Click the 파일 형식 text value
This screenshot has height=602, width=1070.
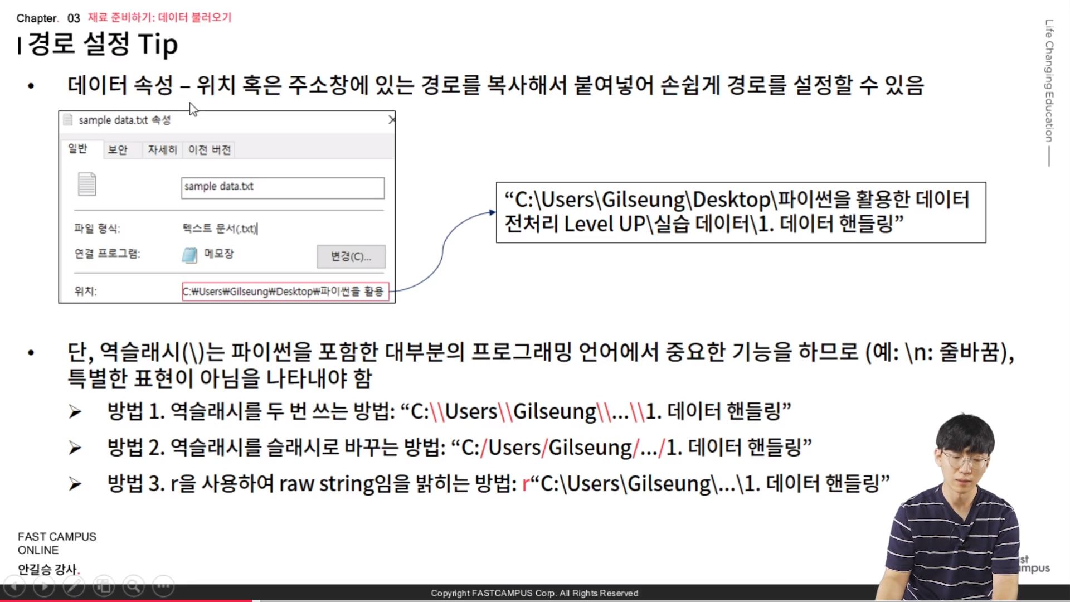tap(220, 229)
